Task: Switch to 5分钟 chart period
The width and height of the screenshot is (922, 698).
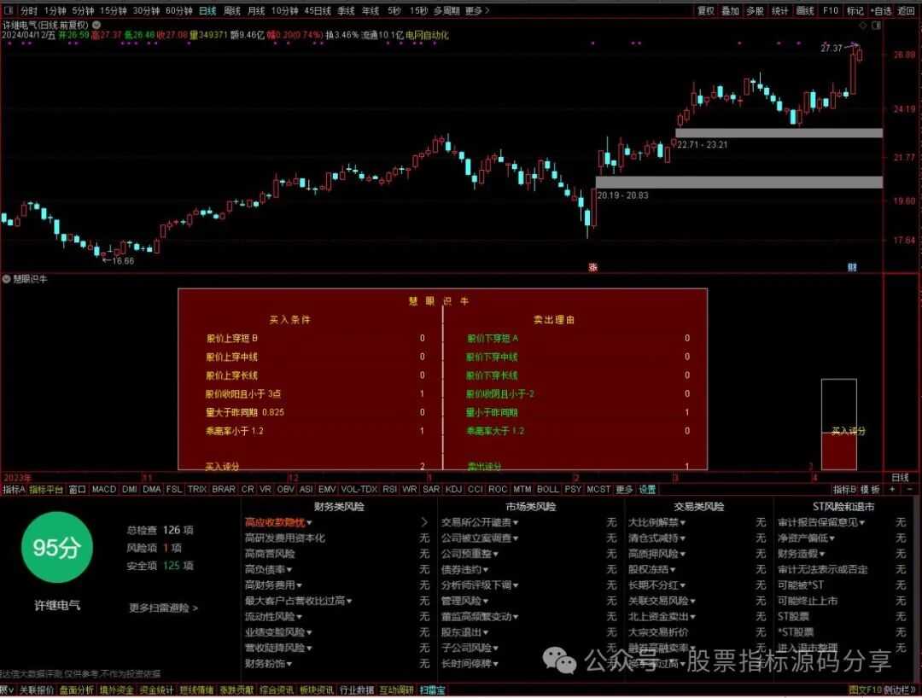Action: (x=83, y=10)
